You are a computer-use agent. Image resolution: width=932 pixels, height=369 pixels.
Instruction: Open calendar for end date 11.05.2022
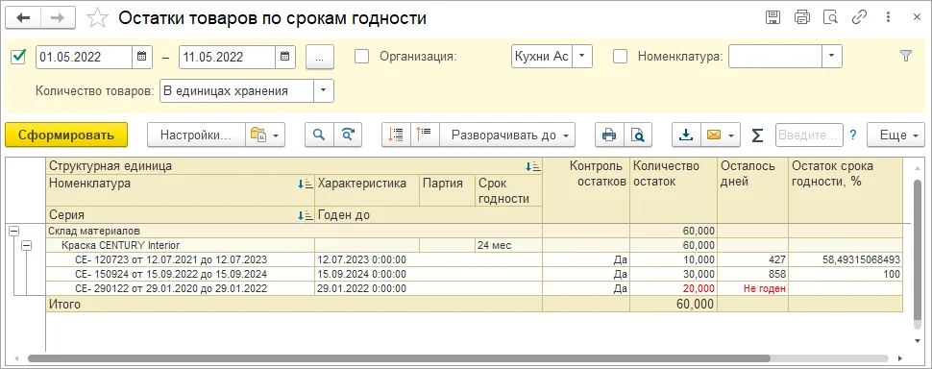(284, 57)
